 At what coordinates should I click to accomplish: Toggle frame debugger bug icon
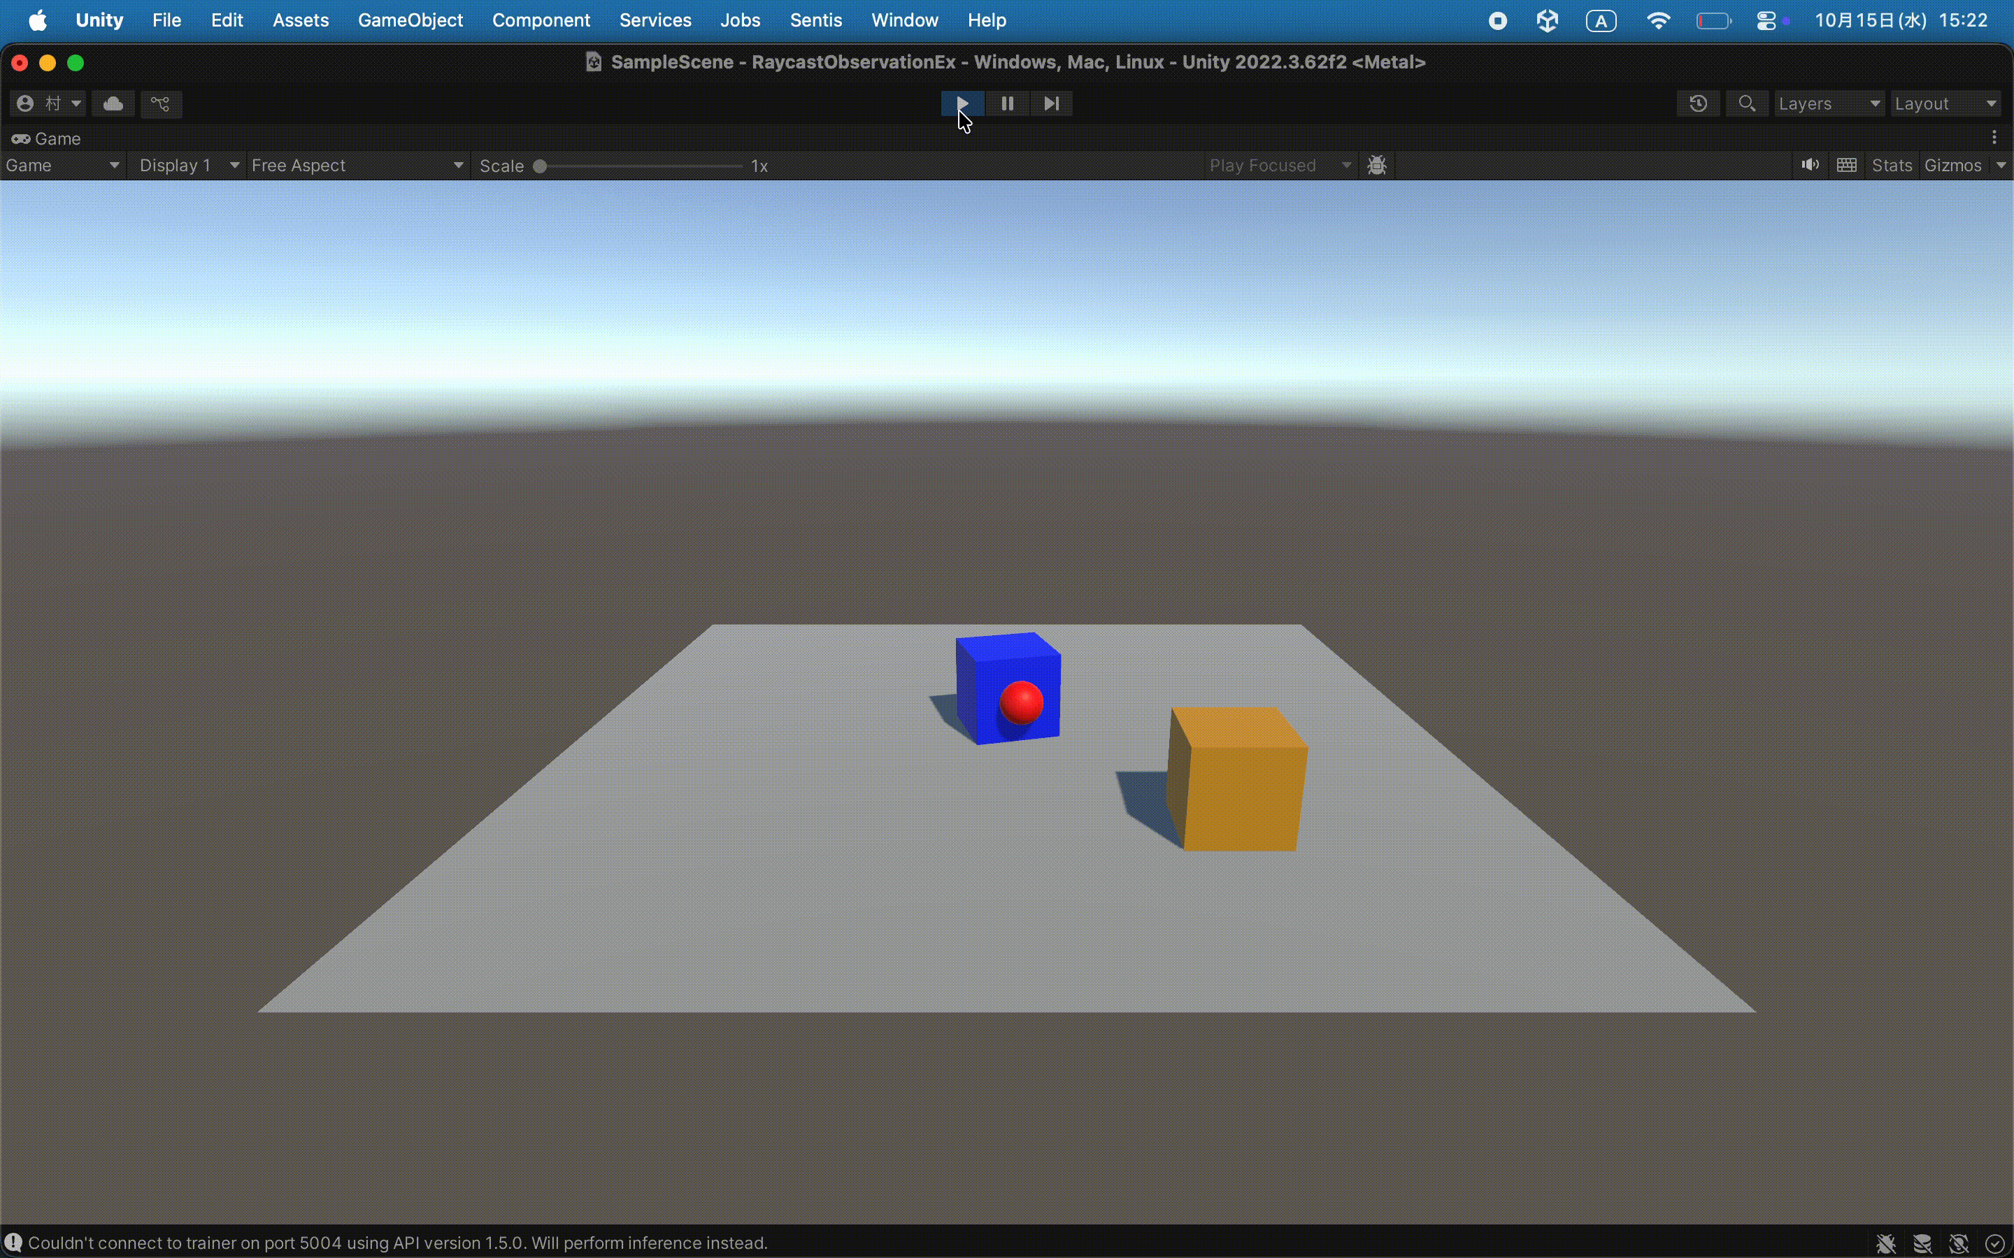coord(1376,165)
